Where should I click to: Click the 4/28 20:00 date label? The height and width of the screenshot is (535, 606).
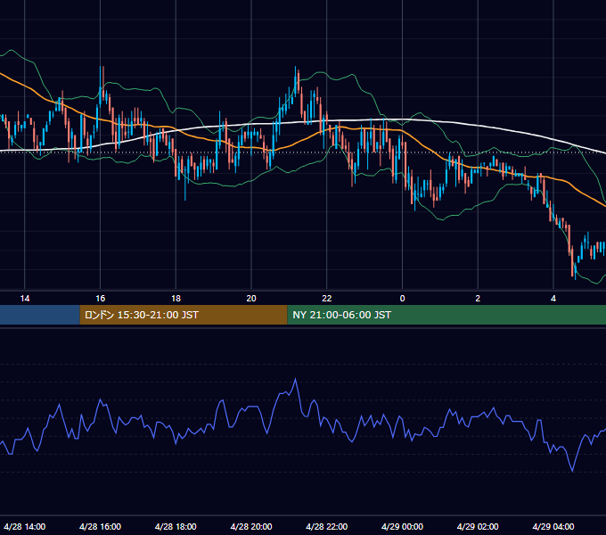point(251,526)
